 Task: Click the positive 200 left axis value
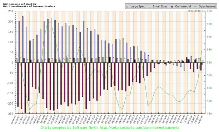(x=11, y=22)
